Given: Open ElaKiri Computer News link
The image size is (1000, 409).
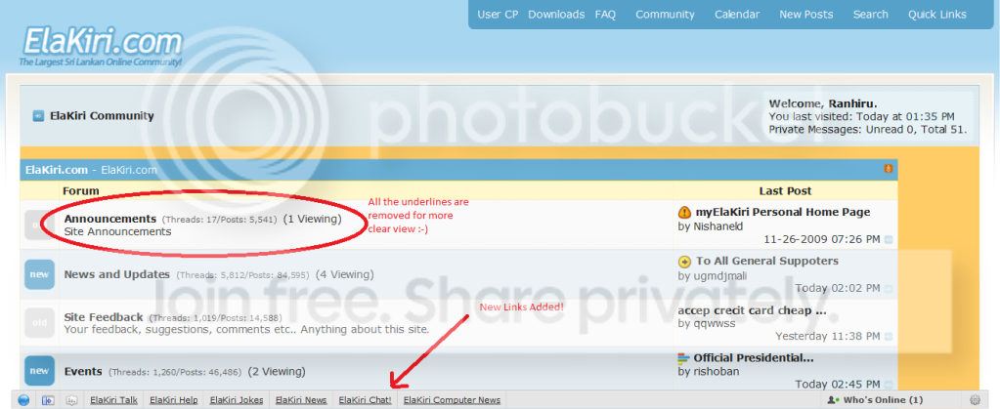Looking at the screenshot, I should pyautogui.click(x=452, y=400).
